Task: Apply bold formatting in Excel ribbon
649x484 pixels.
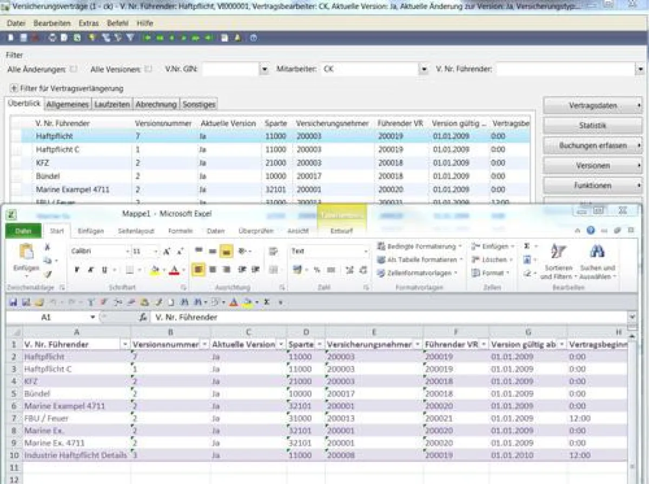Action: click(77, 270)
